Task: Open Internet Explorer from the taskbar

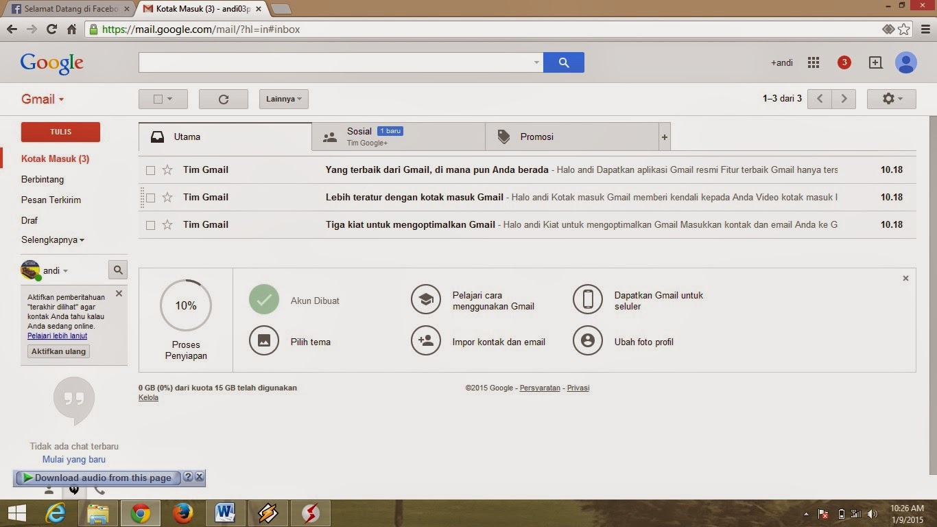Action: [56, 513]
